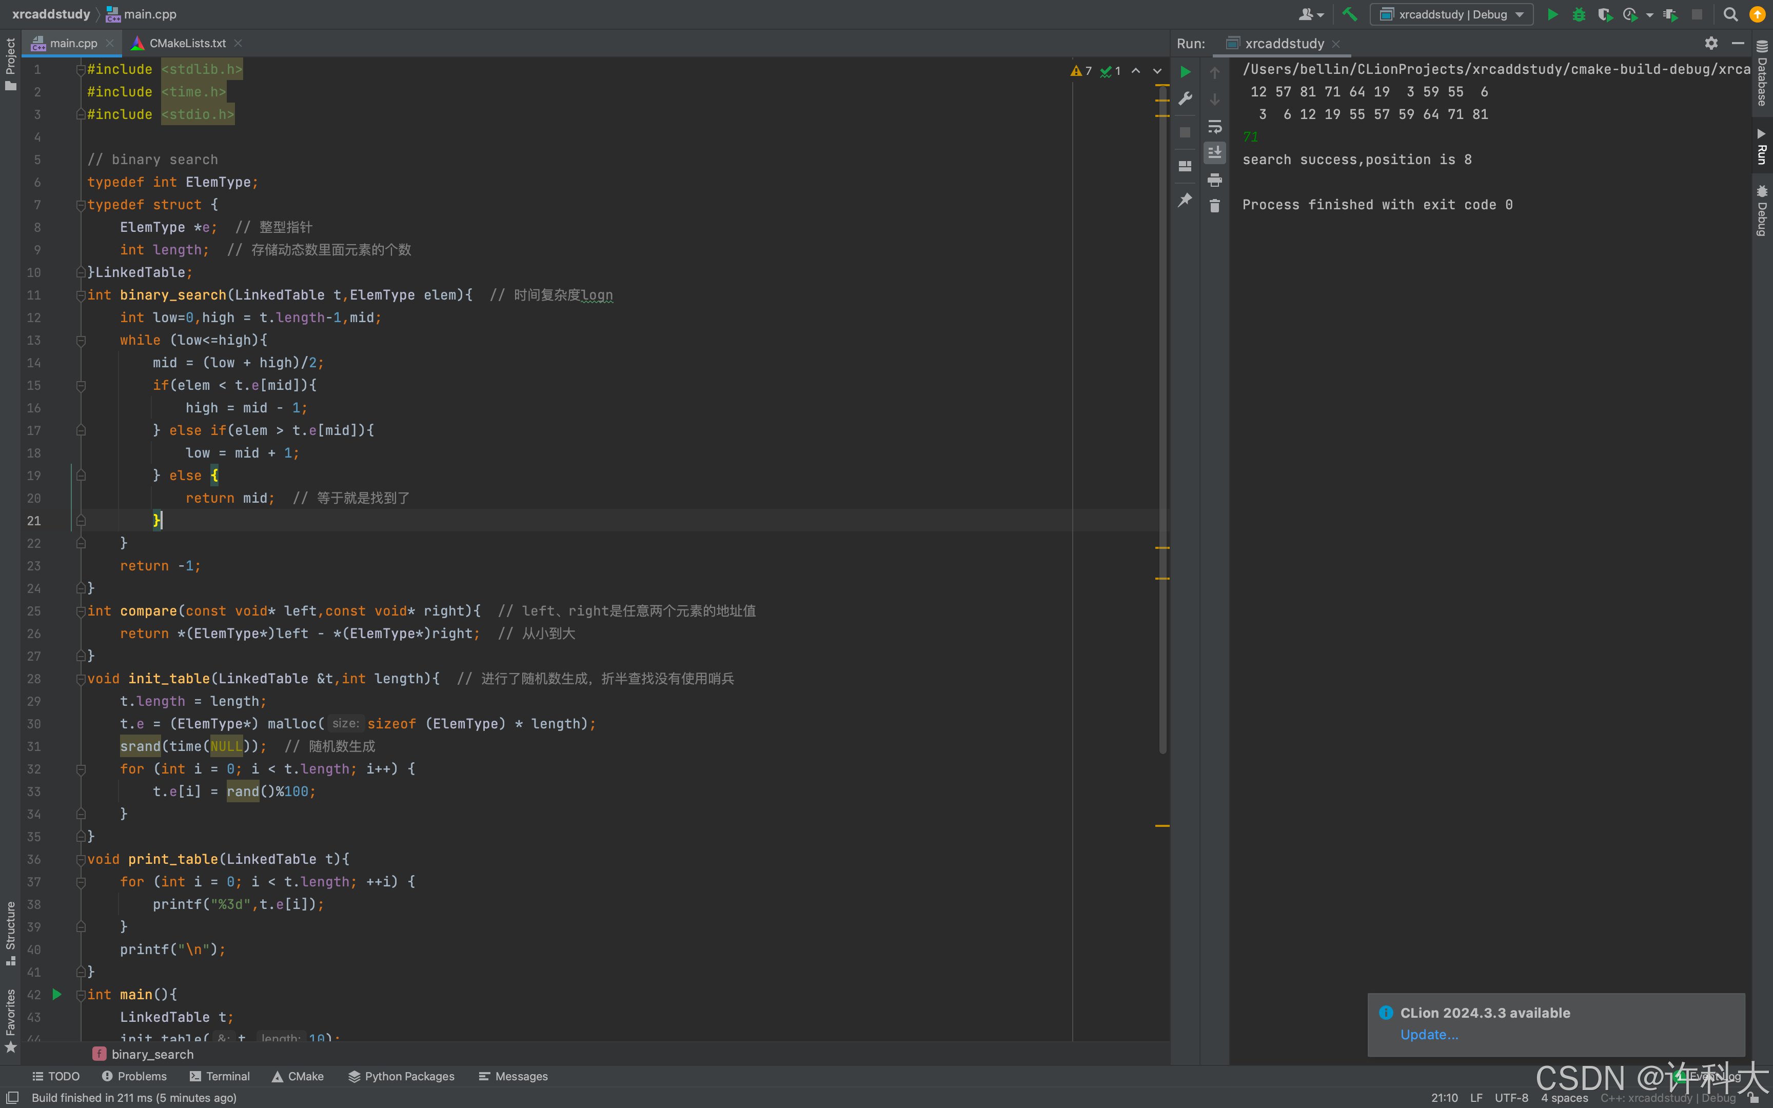1773x1108 pixels.
Task: Print the console output
Action: point(1215,180)
